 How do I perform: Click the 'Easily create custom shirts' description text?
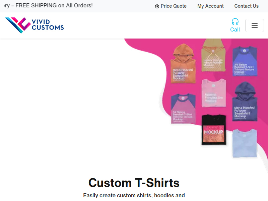pyautogui.click(x=134, y=195)
